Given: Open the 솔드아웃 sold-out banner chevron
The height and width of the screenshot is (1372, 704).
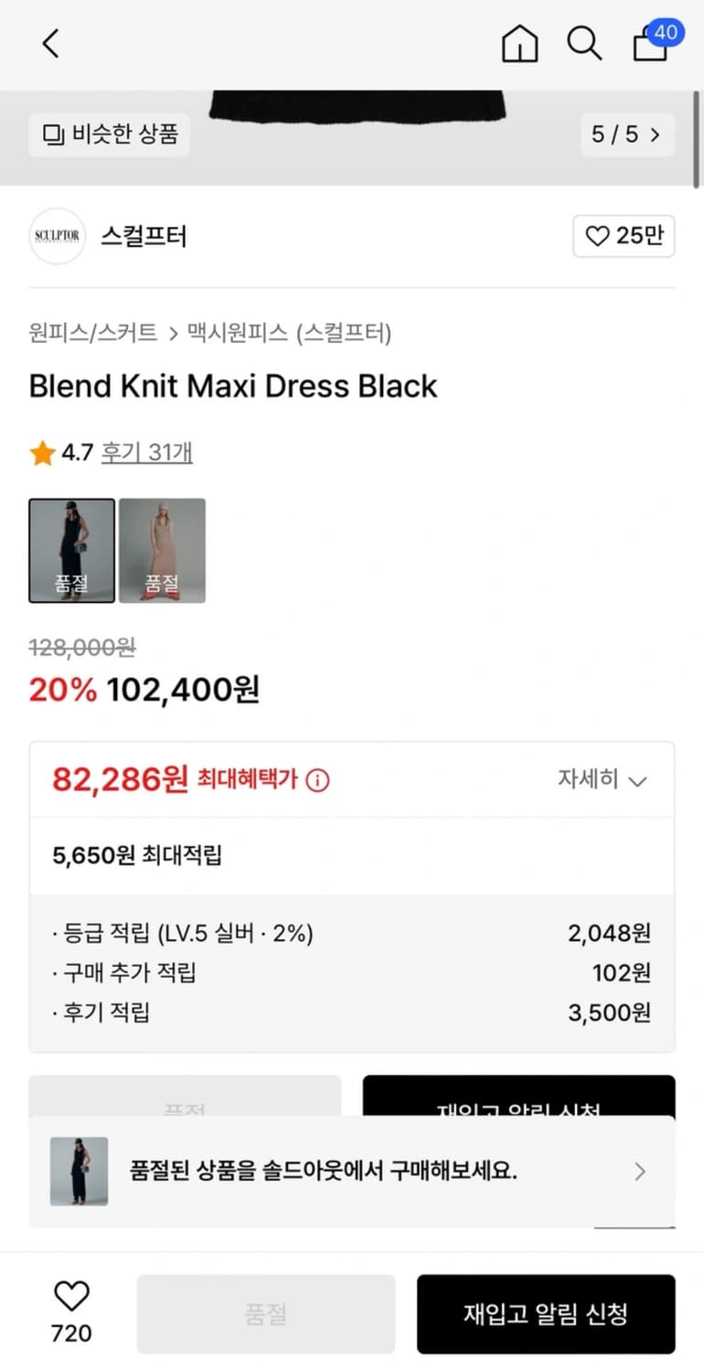Looking at the screenshot, I should [640, 1172].
